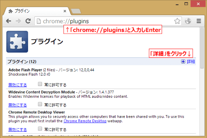Open a new tab with the blank tab button
This screenshot has width=207, height=138.
click(x=76, y=11)
